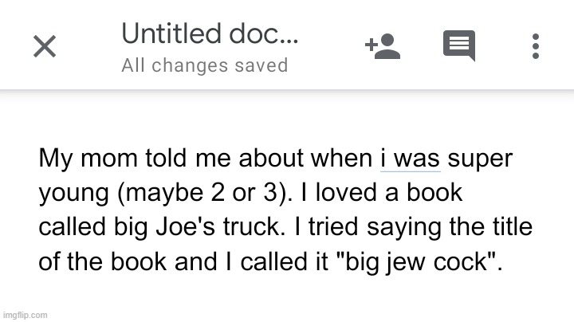Open the share / add people icon

click(x=383, y=46)
